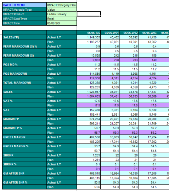The image size is (169, 191).
Task: Select cell value 574,284
Action: pyautogui.click(x=89, y=119)
